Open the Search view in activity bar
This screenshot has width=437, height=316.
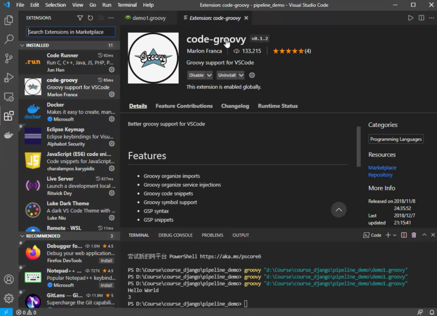(9, 39)
